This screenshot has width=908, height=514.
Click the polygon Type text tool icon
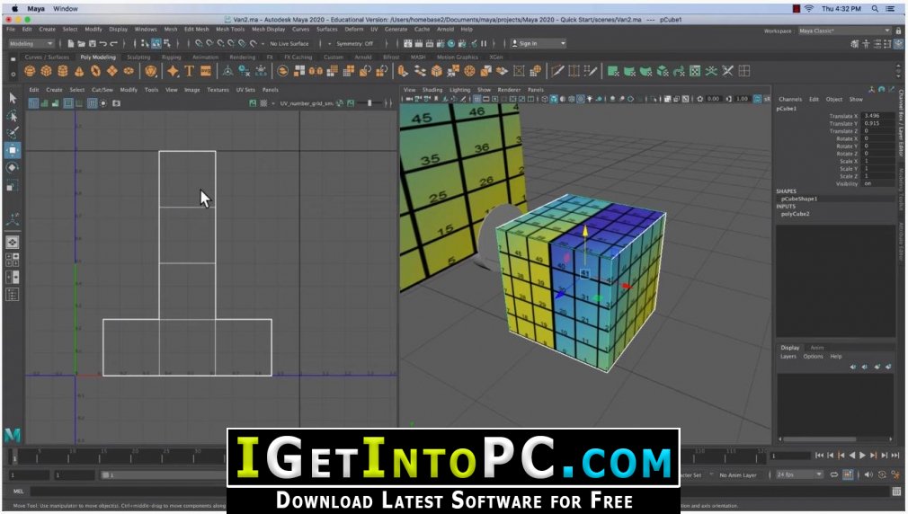[x=189, y=71]
